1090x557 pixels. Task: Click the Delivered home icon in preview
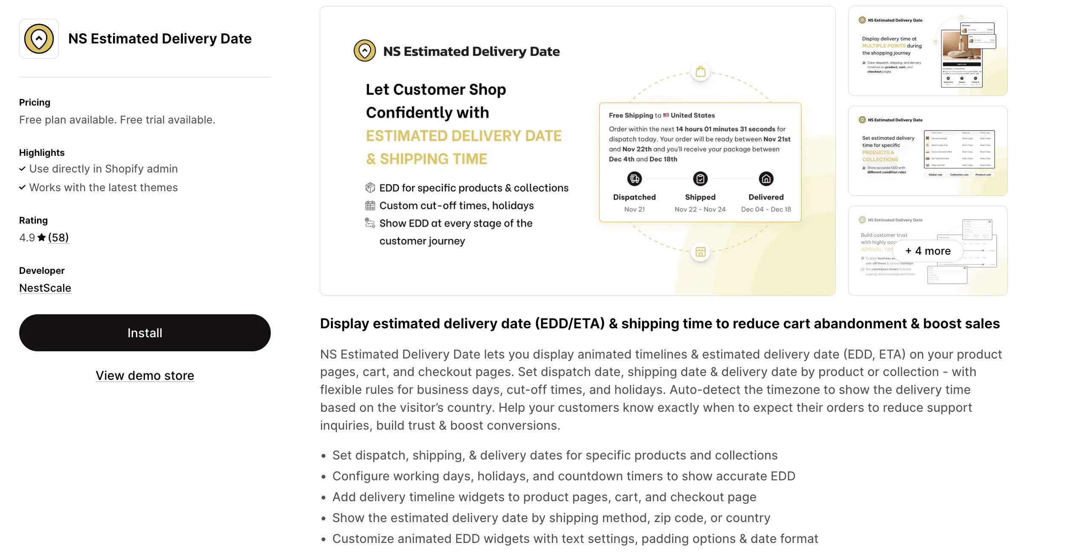click(x=766, y=179)
